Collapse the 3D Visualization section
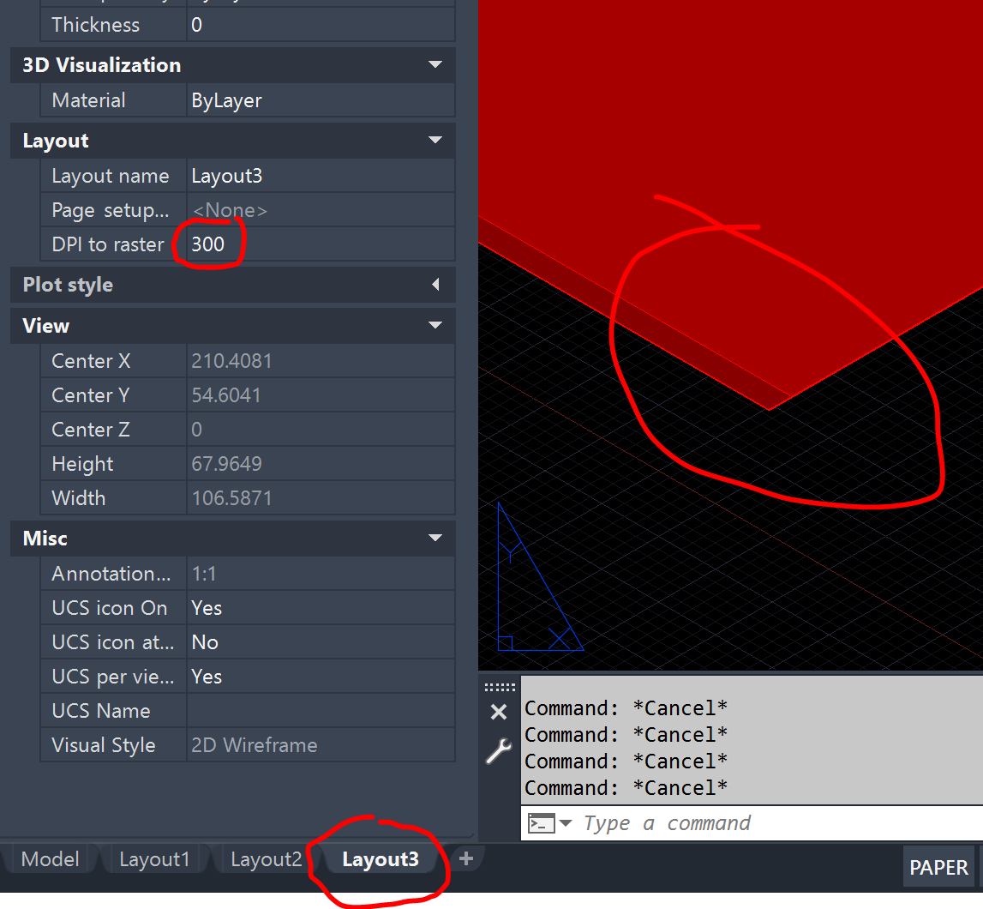The height and width of the screenshot is (909, 983). (435, 65)
